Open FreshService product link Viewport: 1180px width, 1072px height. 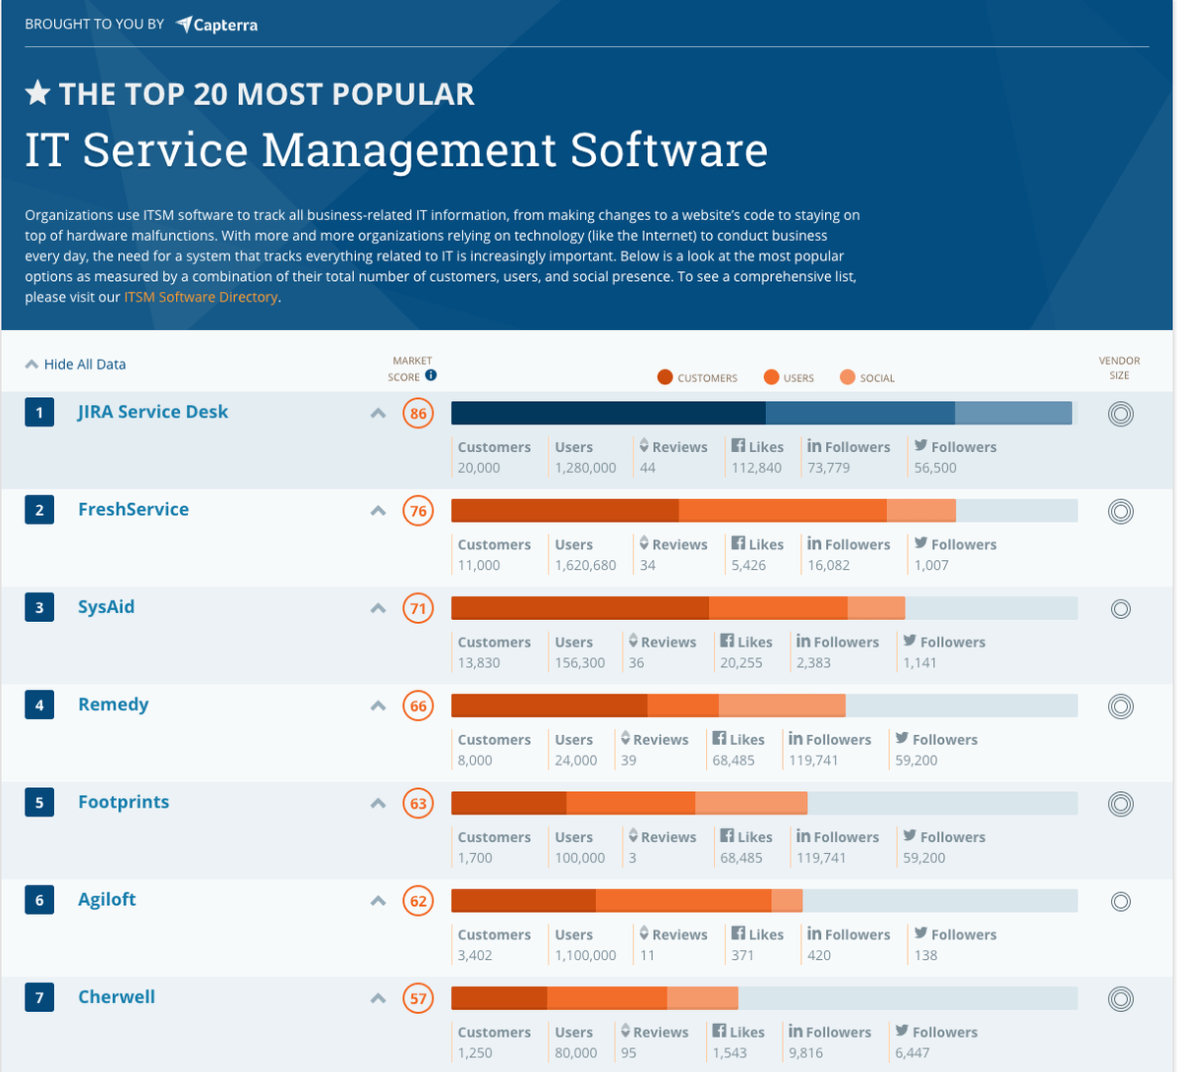tap(134, 509)
